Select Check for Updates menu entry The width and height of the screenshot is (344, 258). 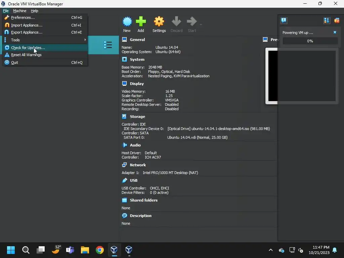click(x=45, y=48)
